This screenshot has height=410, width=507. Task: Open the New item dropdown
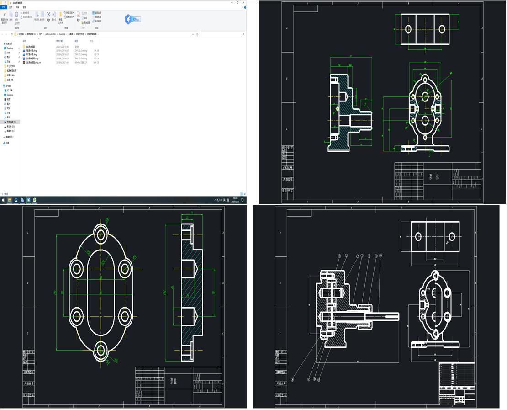pos(69,13)
